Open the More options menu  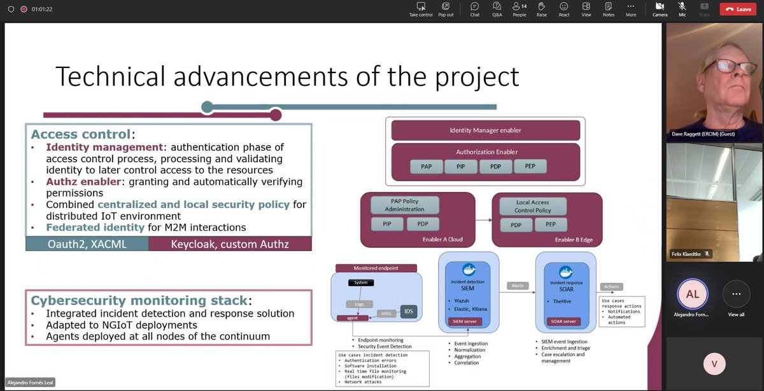(630, 9)
